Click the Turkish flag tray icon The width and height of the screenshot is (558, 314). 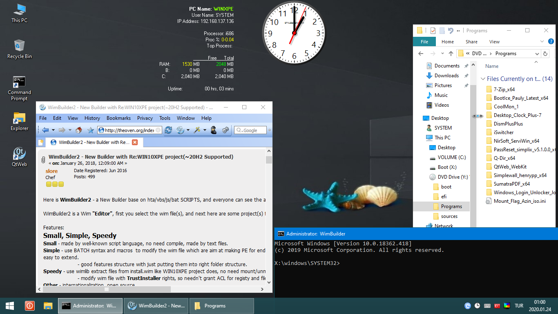coord(497,306)
